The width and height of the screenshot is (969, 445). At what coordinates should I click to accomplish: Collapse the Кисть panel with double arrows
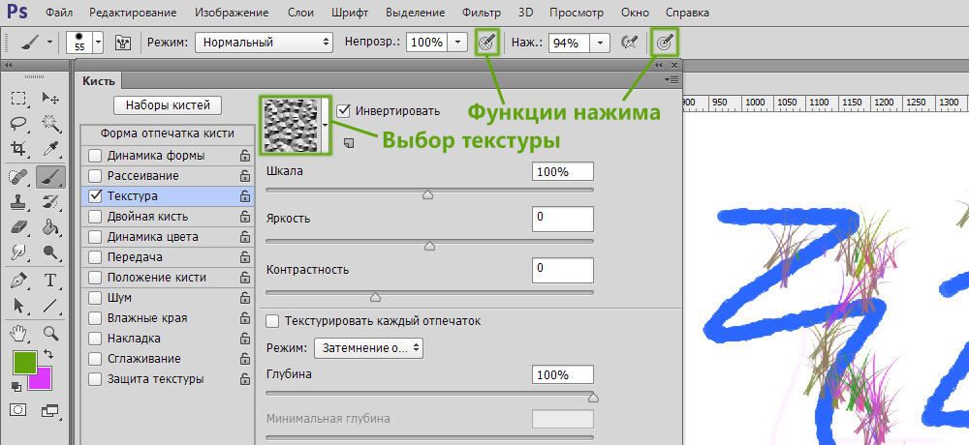659,65
